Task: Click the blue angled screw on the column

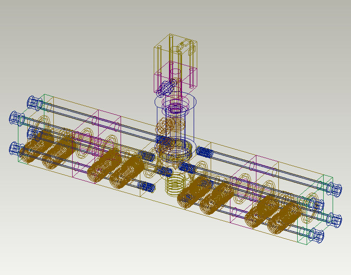Action: coord(166,87)
